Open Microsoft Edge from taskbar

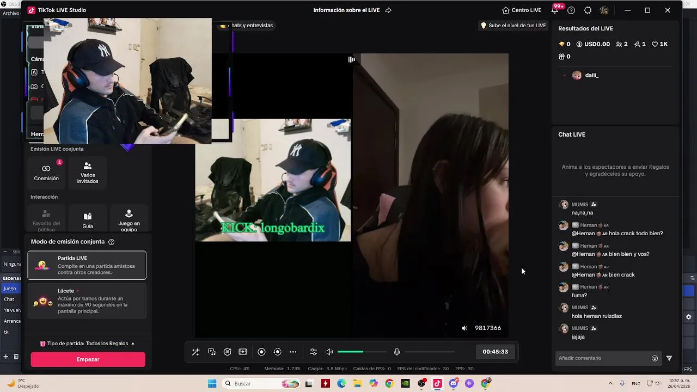(341, 383)
